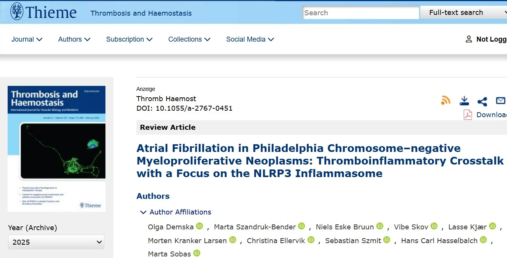
Task: Select the ORCID icon next to Olga Demska
Action: click(199, 226)
